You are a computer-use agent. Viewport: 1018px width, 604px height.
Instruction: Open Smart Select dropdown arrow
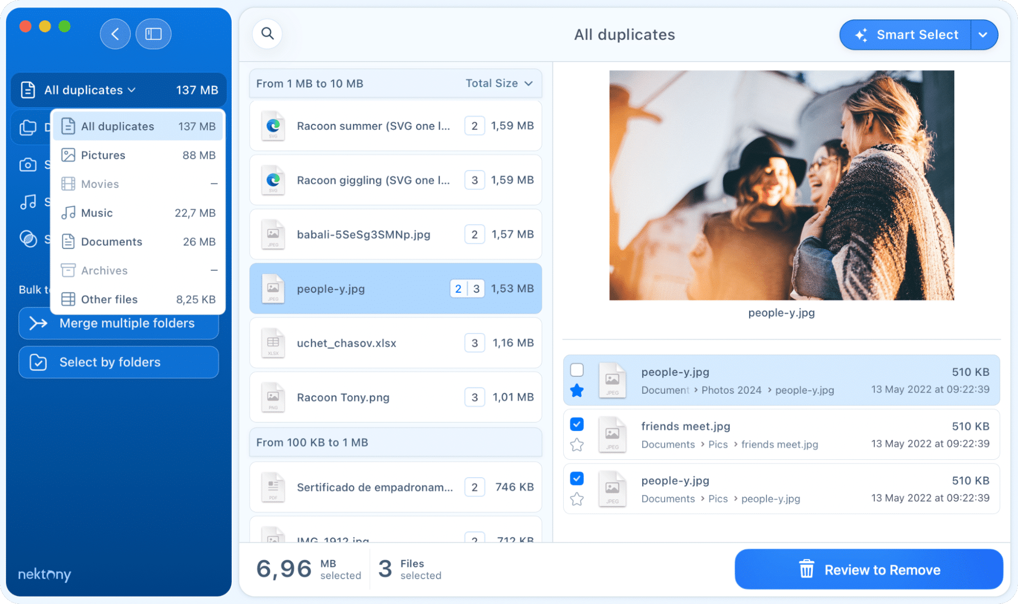[983, 35]
